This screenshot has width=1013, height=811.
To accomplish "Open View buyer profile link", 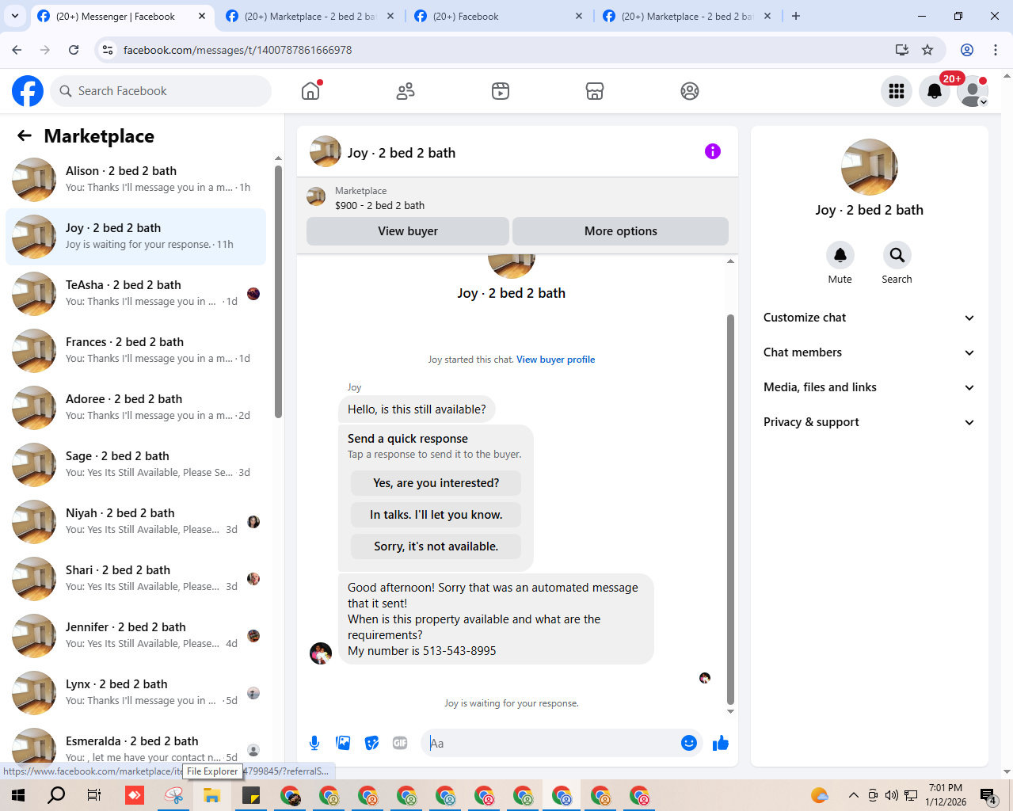I will coord(555,360).
